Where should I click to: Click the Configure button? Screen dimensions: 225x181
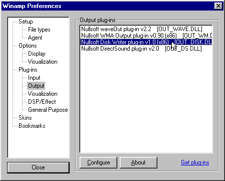click(98, 162)
